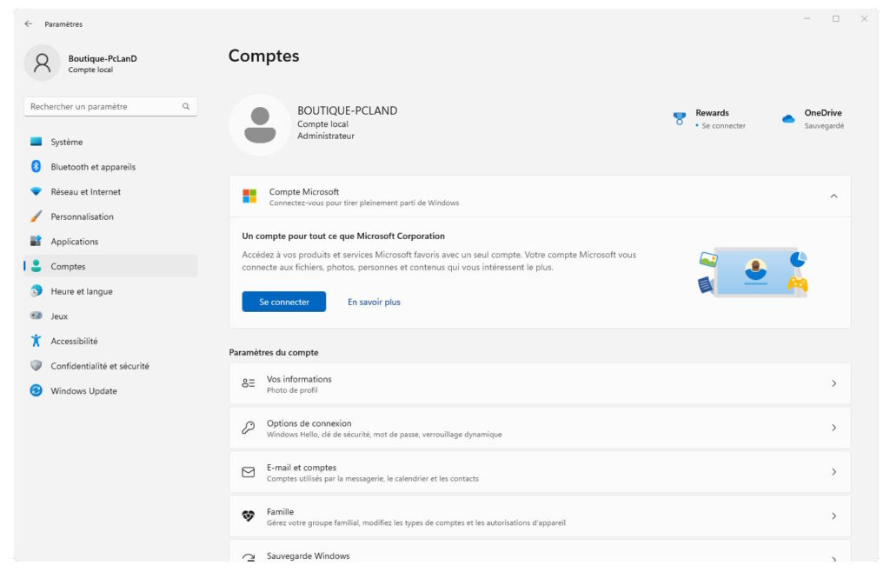Image resolution: width=890 pixels, height=572 pixels.
Task: Collapse the Compte Microsoft promotion panel
Action: click(x=834, y=196)
